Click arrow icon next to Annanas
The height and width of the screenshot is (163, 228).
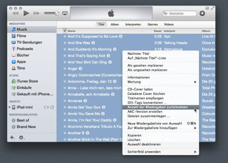(x=85, y=101)
